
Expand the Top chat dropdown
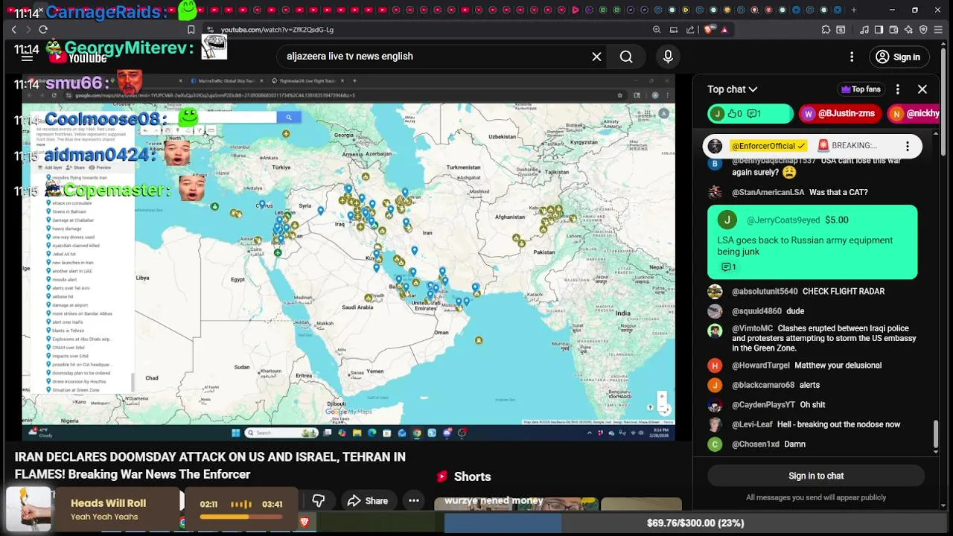click(x=732, y=89)
